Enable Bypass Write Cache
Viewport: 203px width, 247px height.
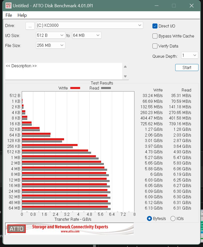(x=155, y=36)
